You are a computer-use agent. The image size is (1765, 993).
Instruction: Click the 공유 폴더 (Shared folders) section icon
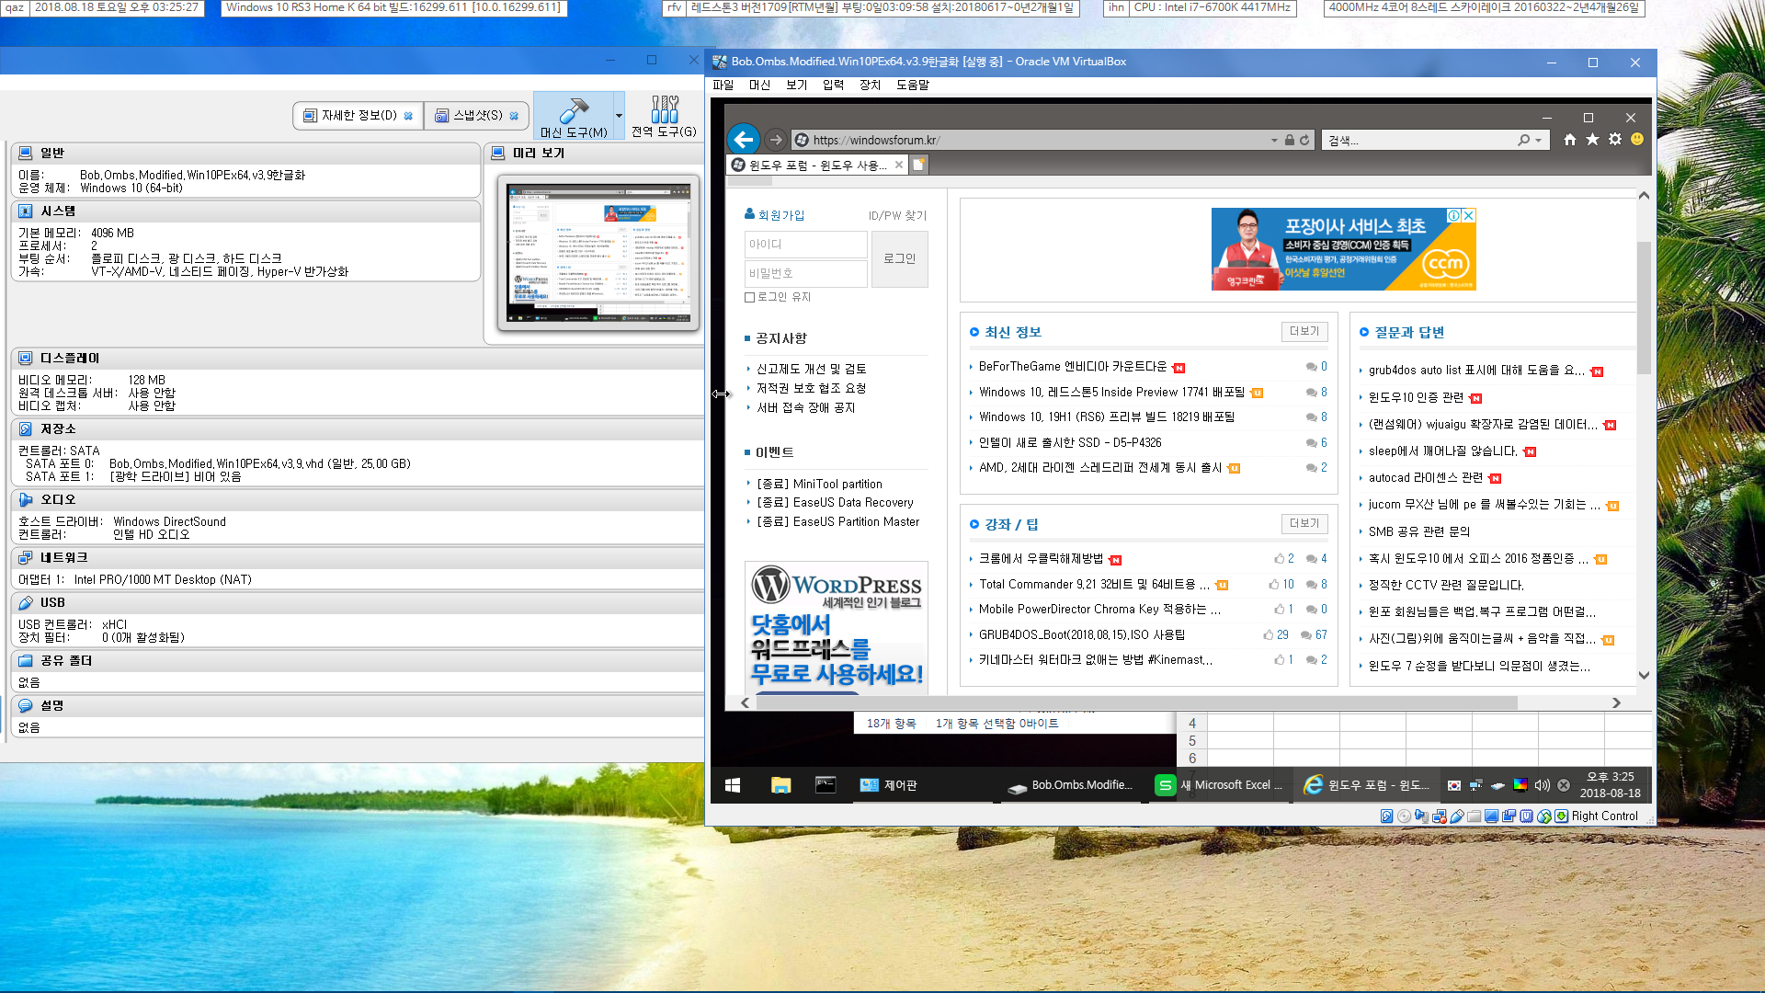pyautogui.click(x=26, y=660)
